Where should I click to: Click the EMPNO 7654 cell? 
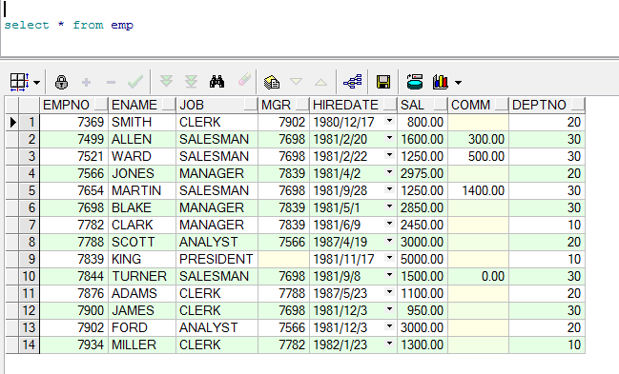tap(73, 190)
